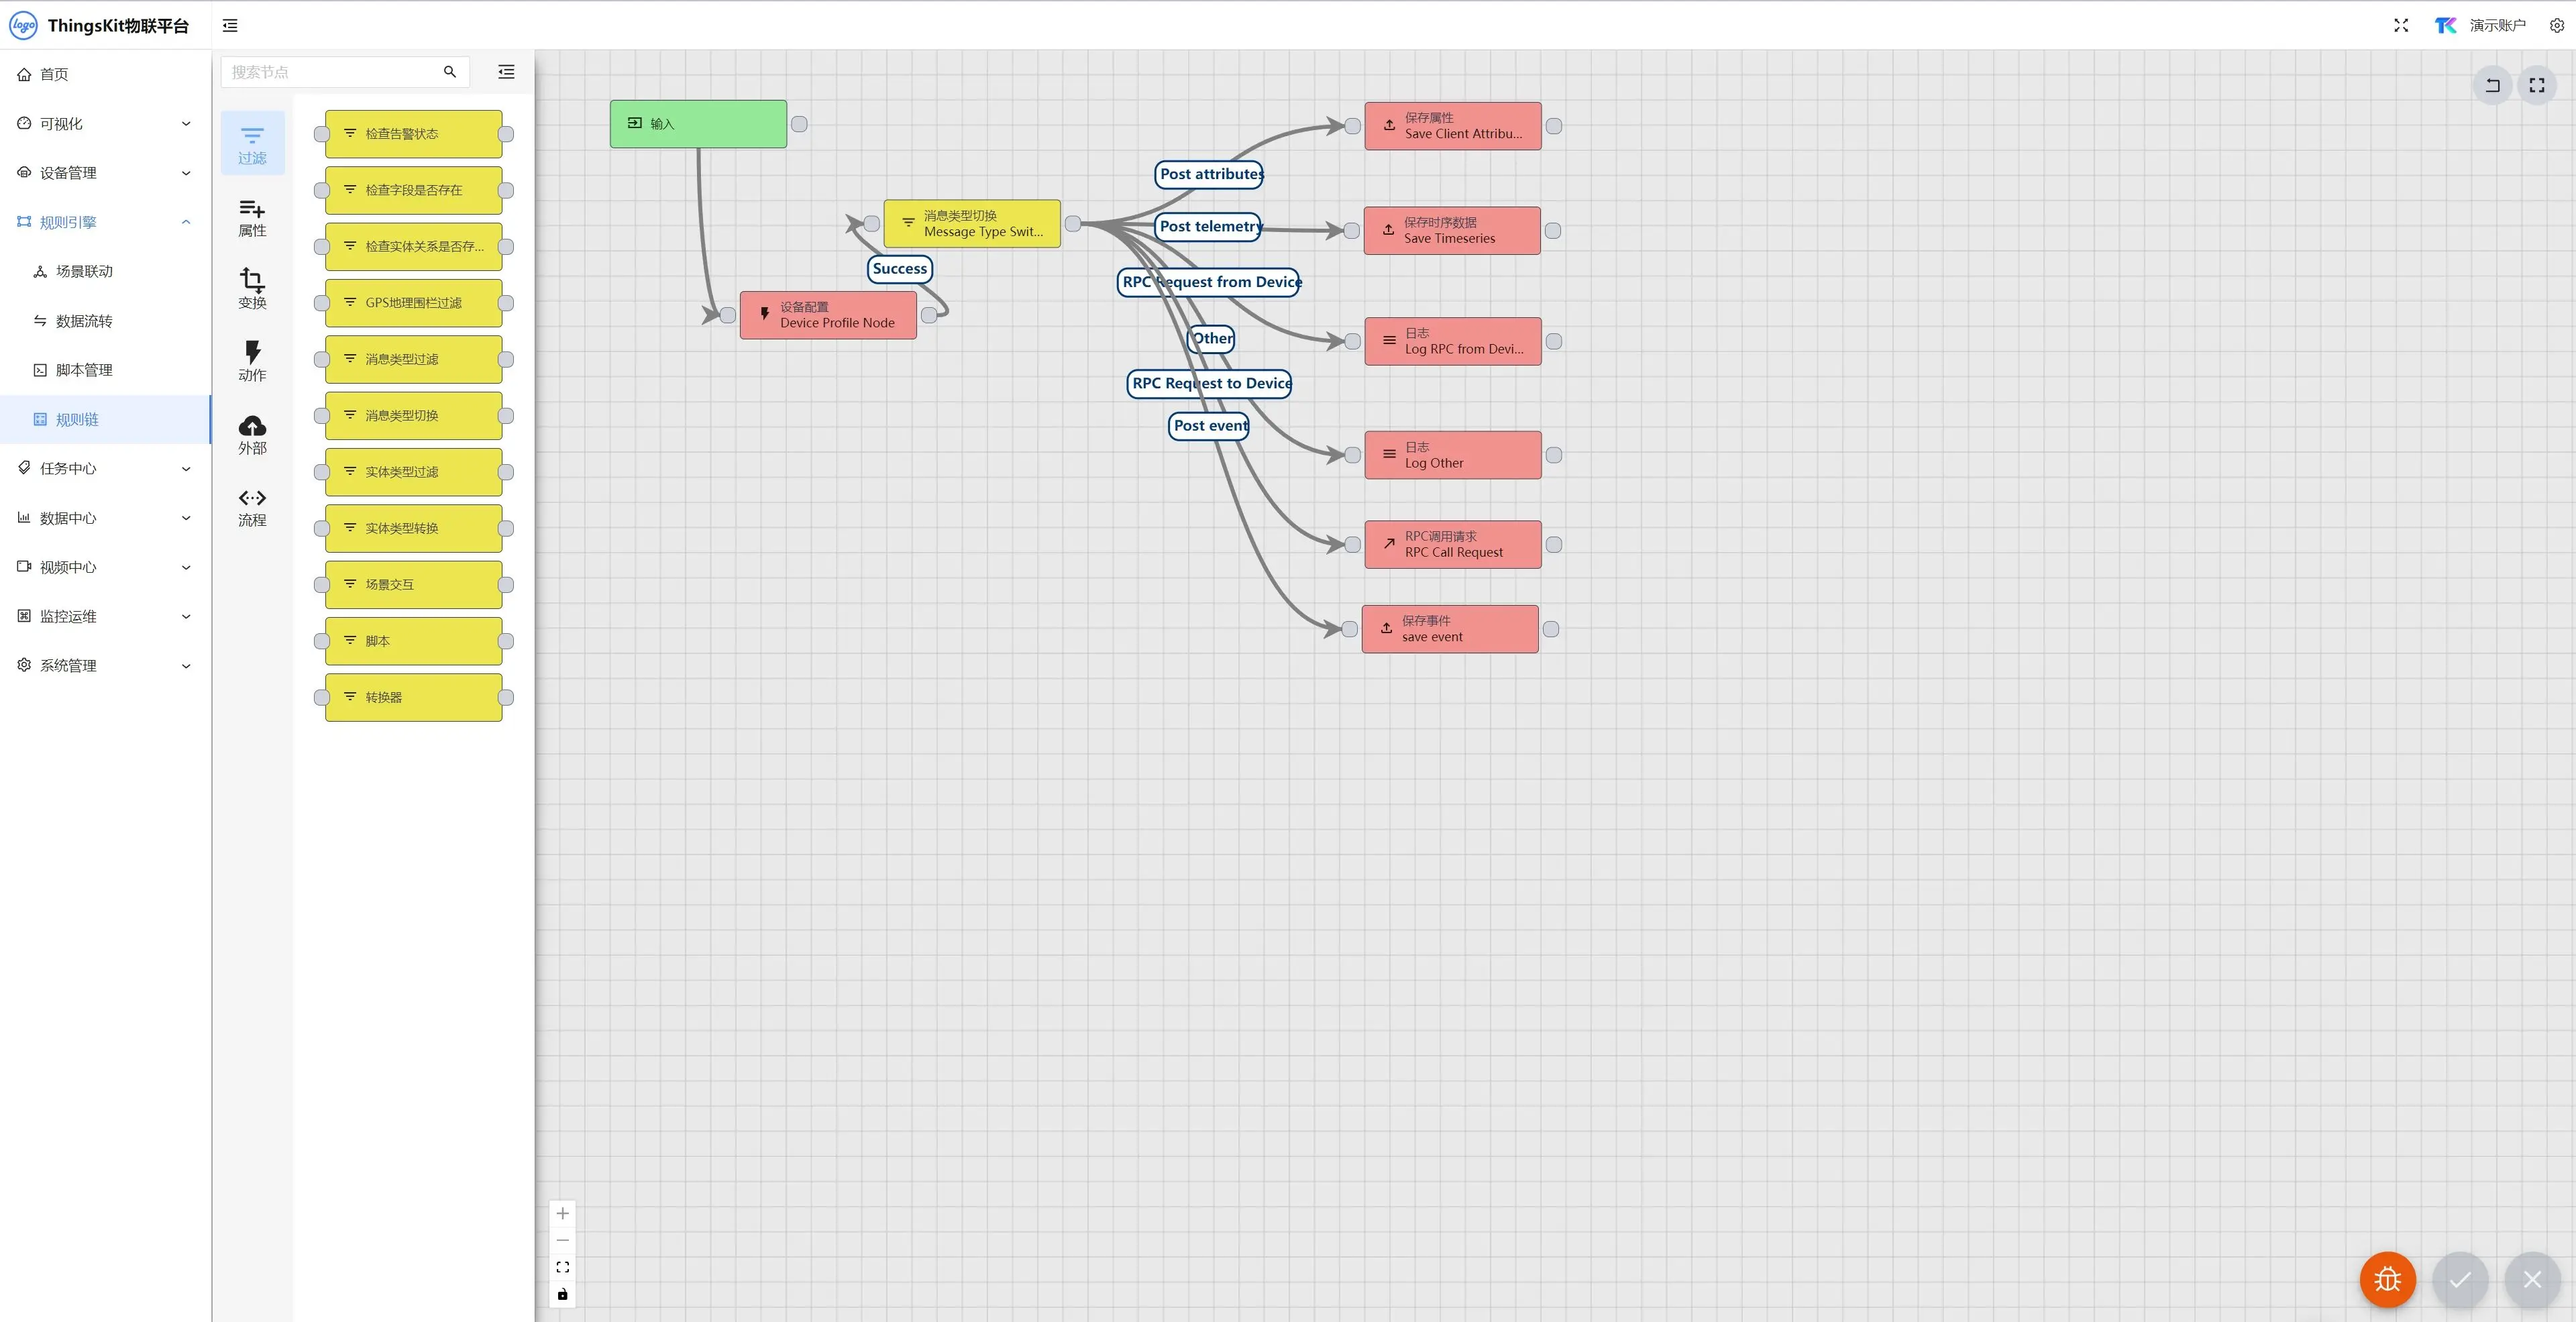Click the gray checkmark apply button
The width and height of the screenshot is (2576, 1322).
2460,1279
